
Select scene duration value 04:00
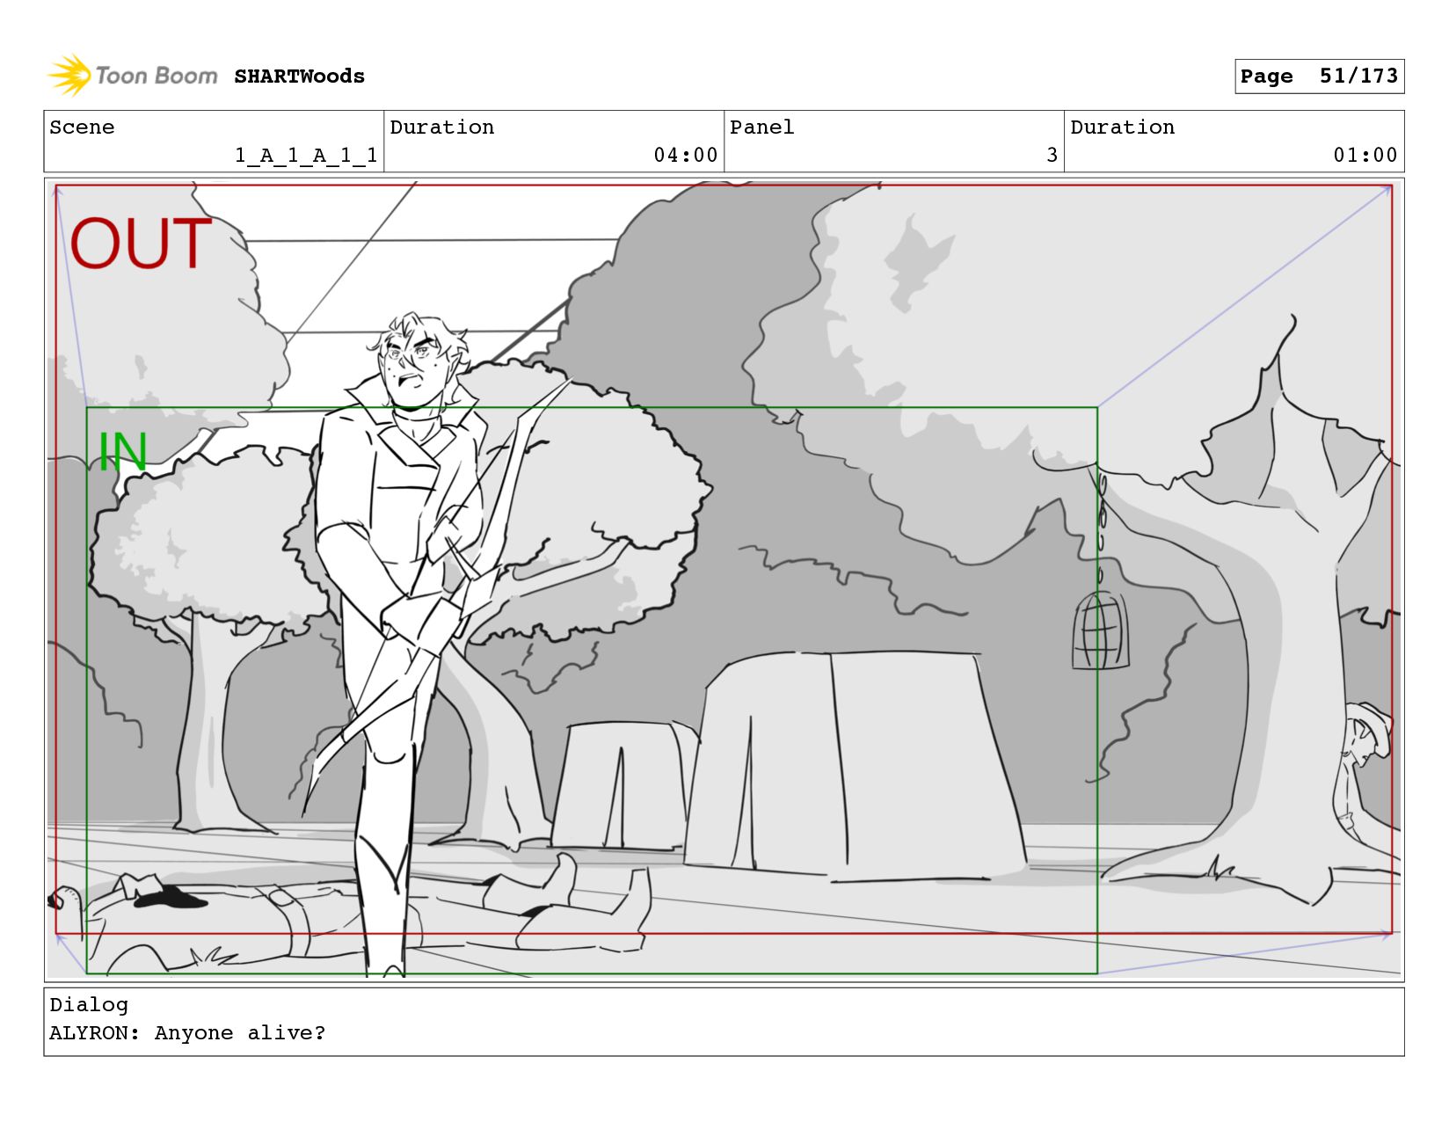point(686,156)
